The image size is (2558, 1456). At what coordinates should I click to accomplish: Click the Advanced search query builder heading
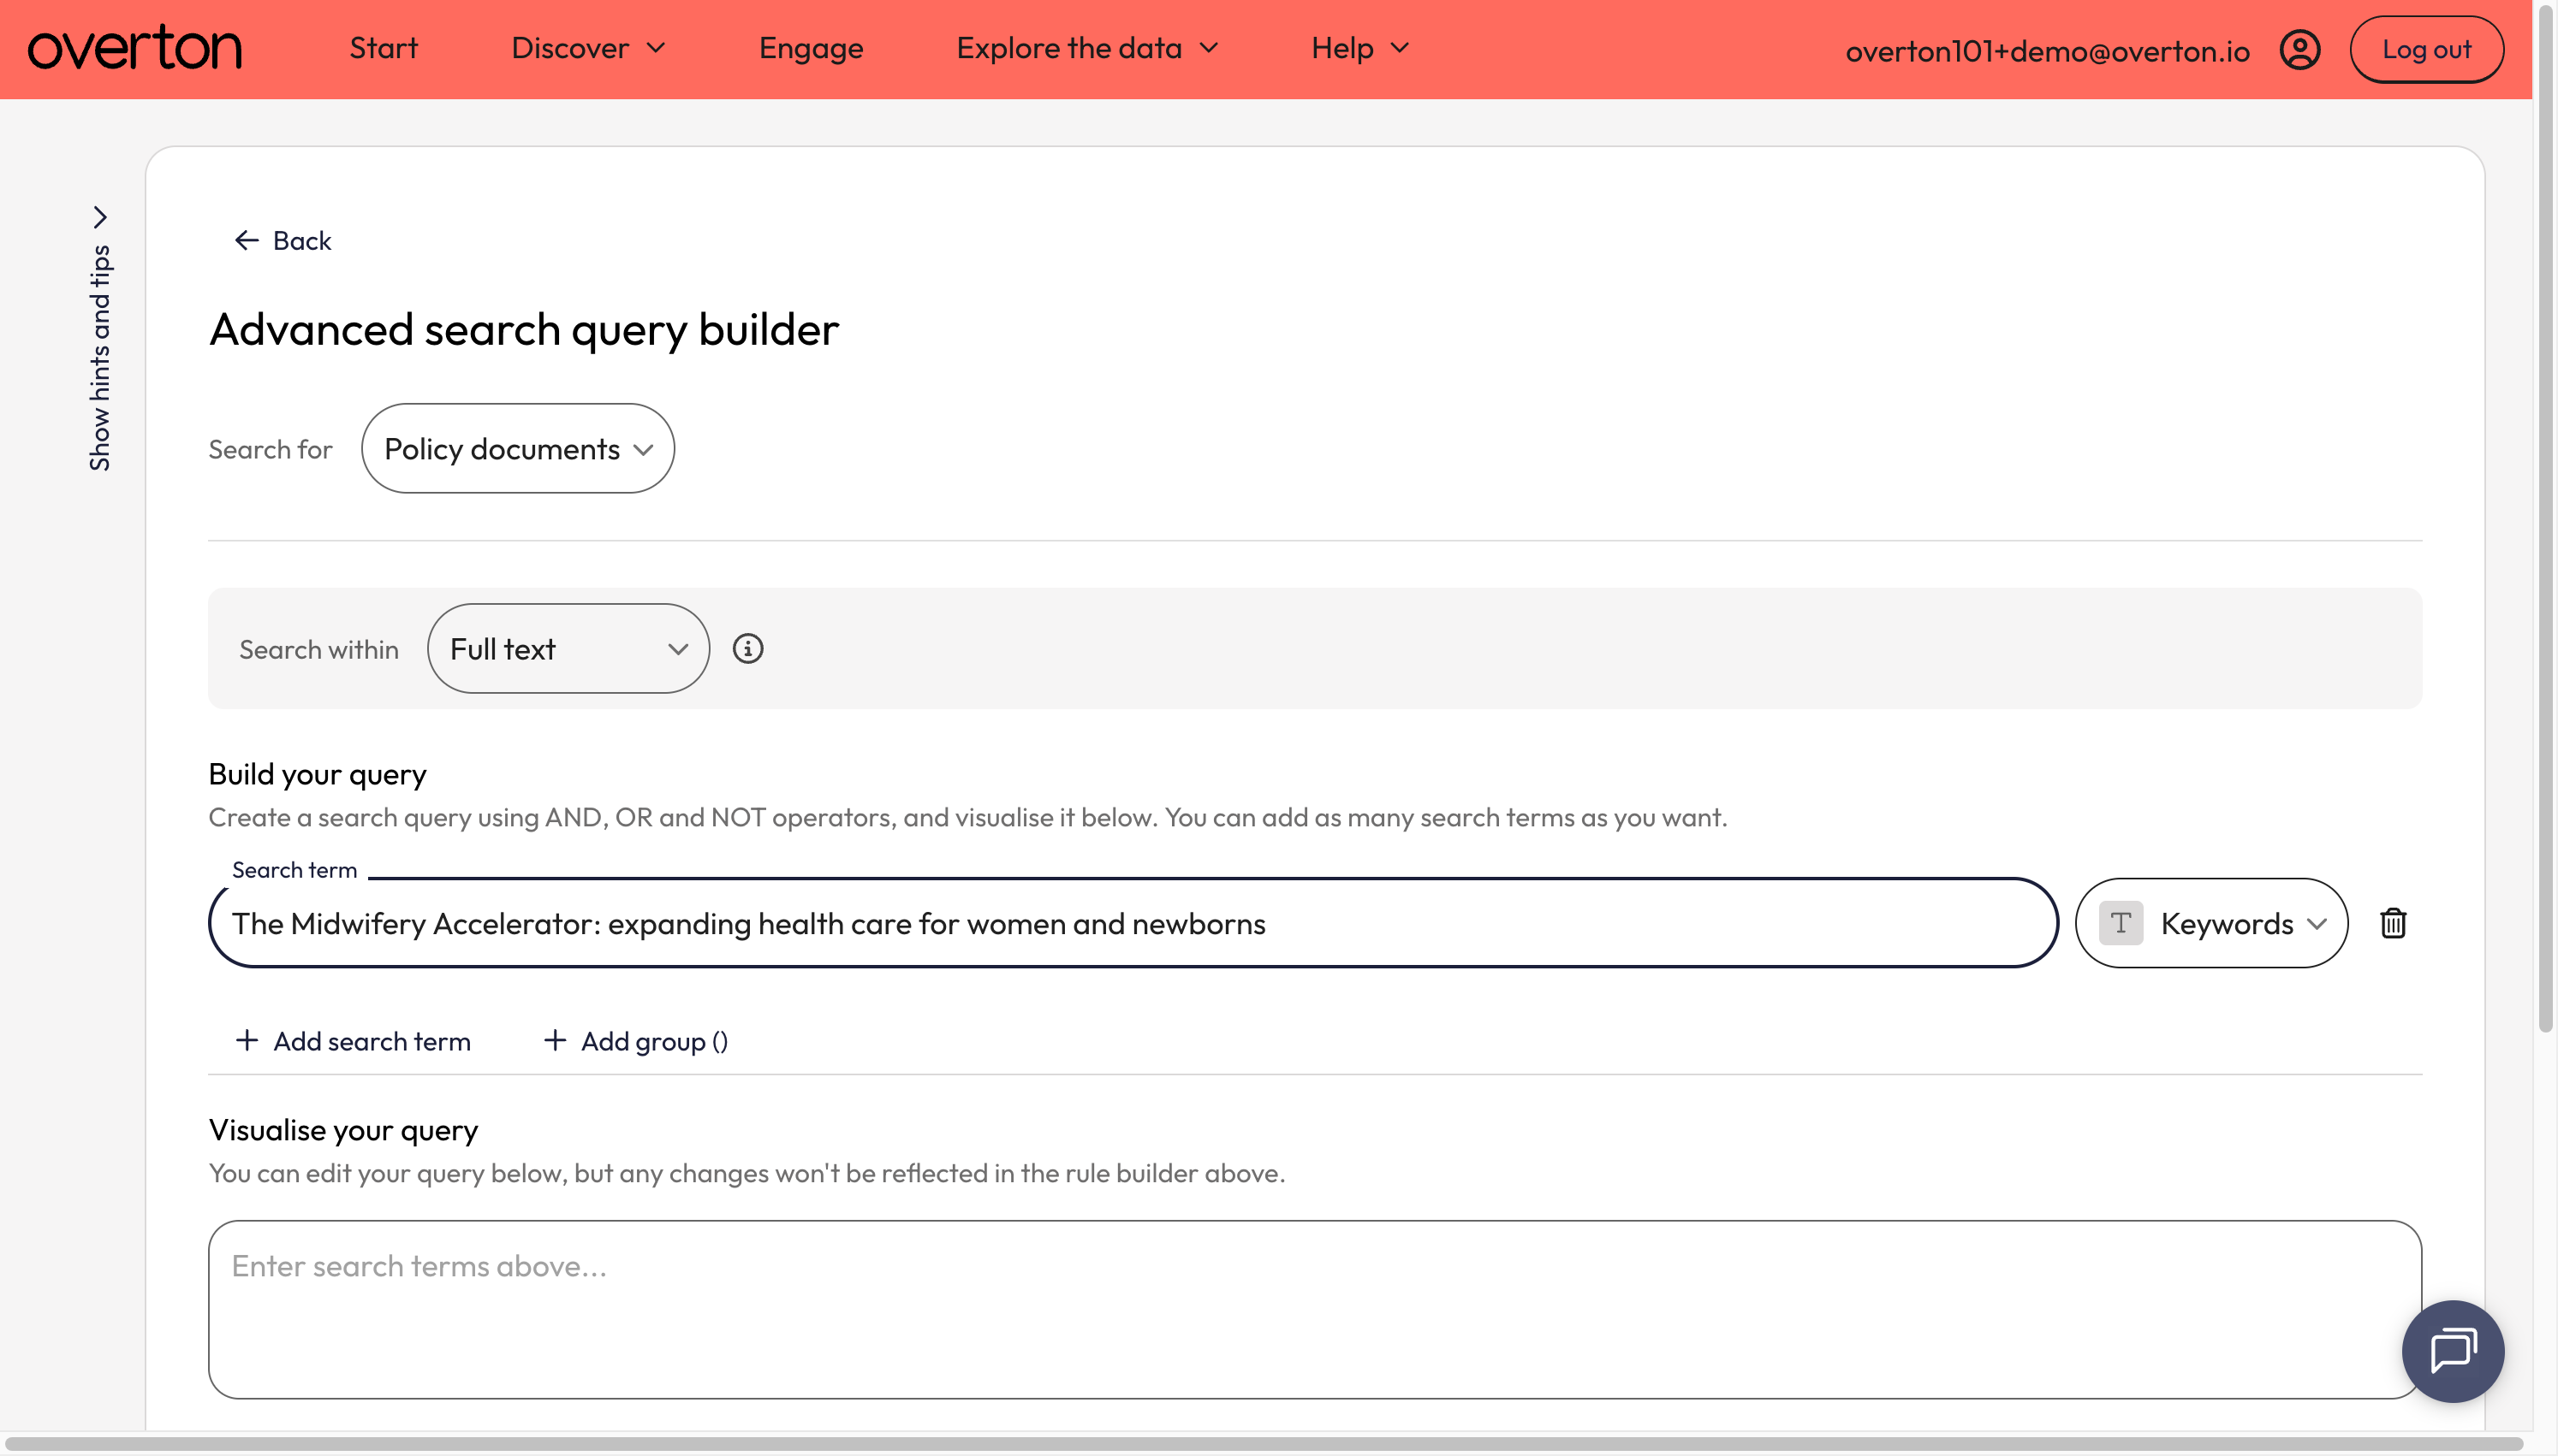click(523, 329)
